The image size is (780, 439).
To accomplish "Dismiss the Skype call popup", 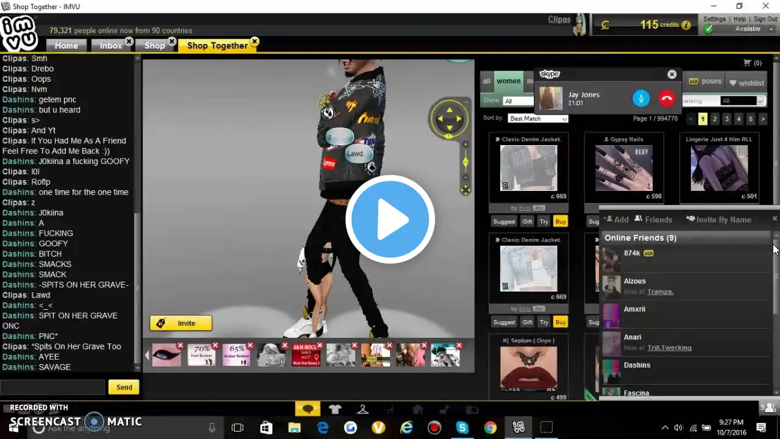I will point(672,74).
